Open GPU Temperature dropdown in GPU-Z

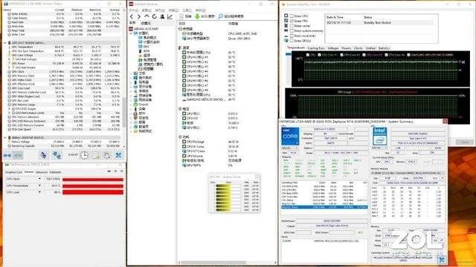pos(39,185)
